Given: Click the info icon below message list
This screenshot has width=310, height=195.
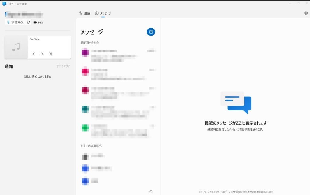Looking at the screenshot, I should pyautogui.click(x=151, y=192).
